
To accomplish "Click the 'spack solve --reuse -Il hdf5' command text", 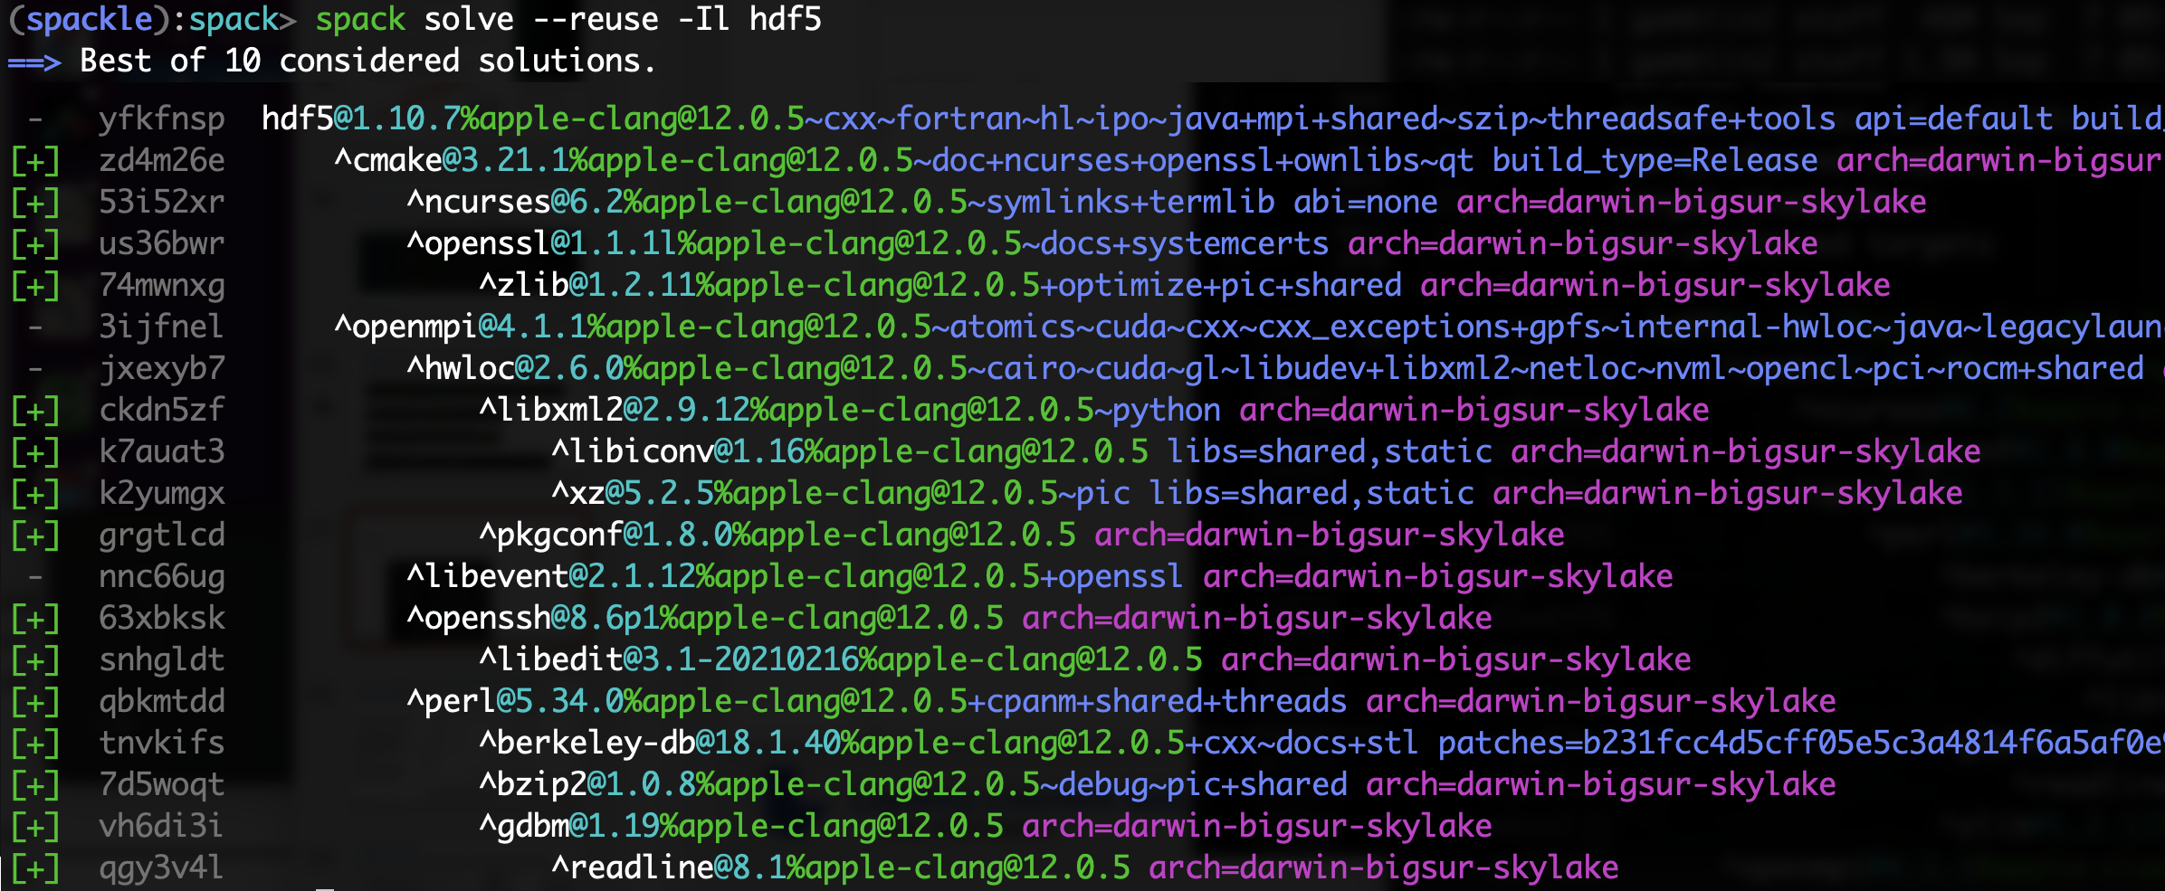I will (568, 19).
